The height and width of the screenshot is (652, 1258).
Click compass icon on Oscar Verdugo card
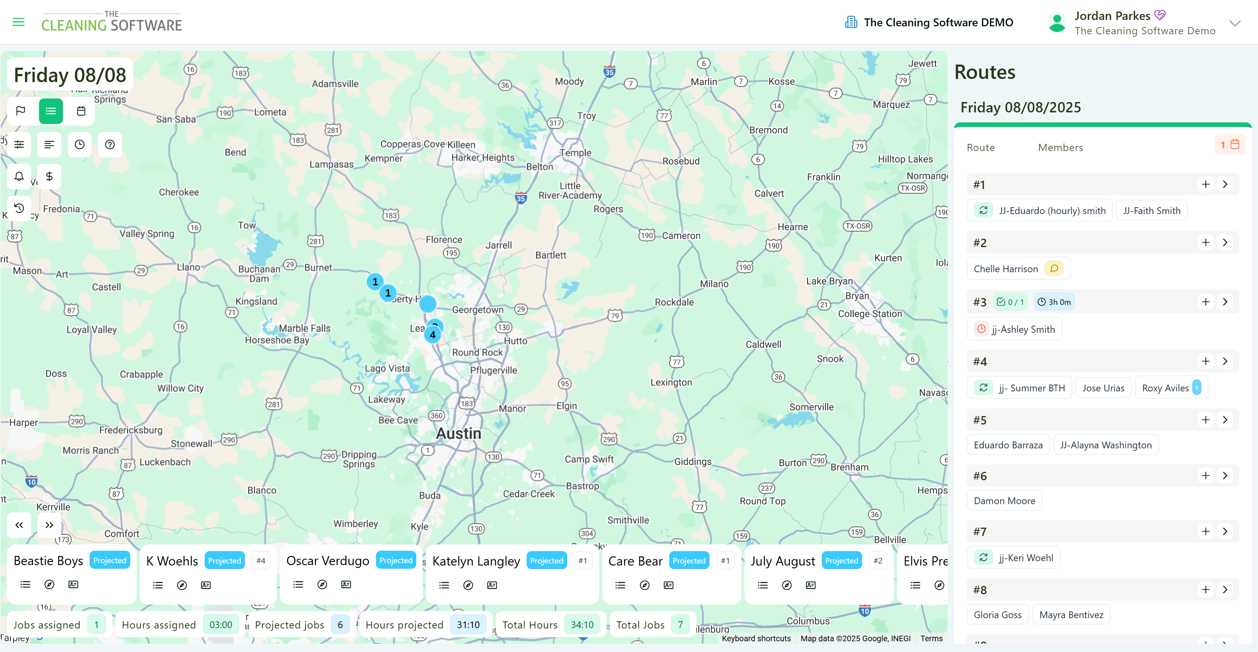[x=322, y=585]
